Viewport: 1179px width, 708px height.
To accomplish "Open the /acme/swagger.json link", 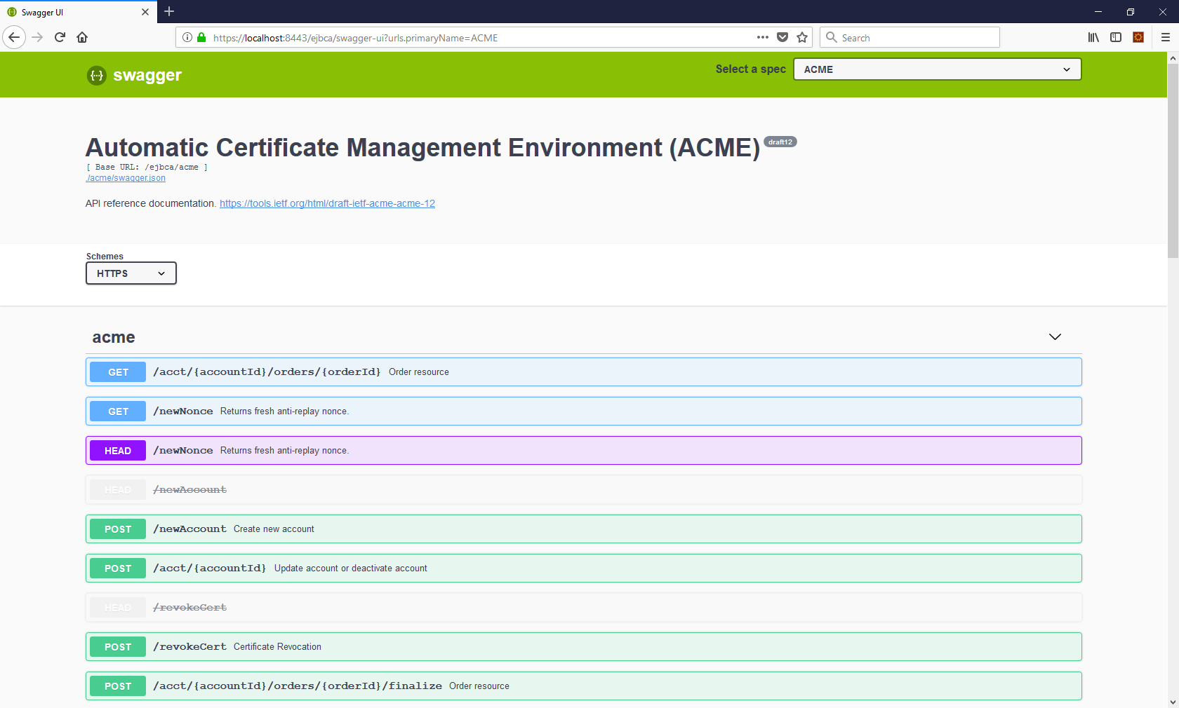I will coord(126,178).
